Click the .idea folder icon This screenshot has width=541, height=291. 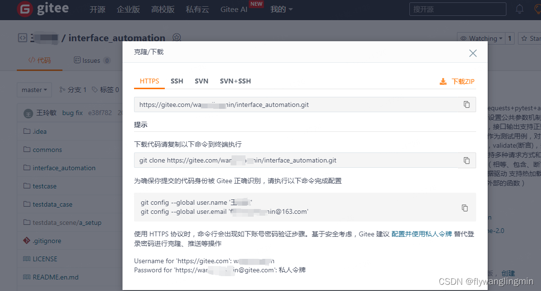[27, 131]
